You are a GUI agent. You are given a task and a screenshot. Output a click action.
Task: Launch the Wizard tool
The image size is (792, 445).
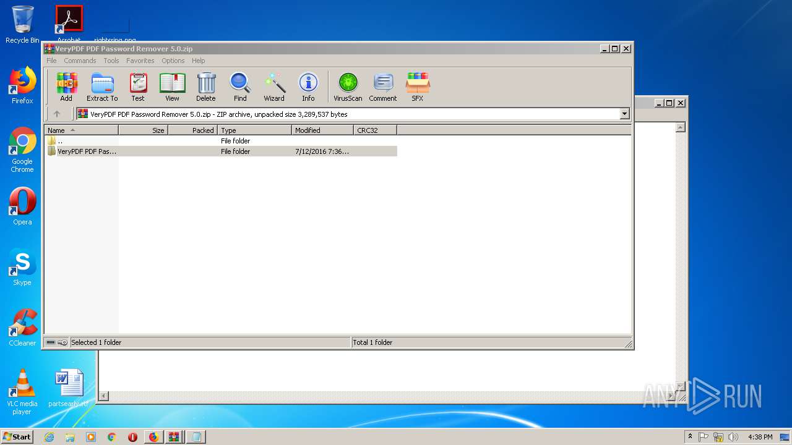274,87
